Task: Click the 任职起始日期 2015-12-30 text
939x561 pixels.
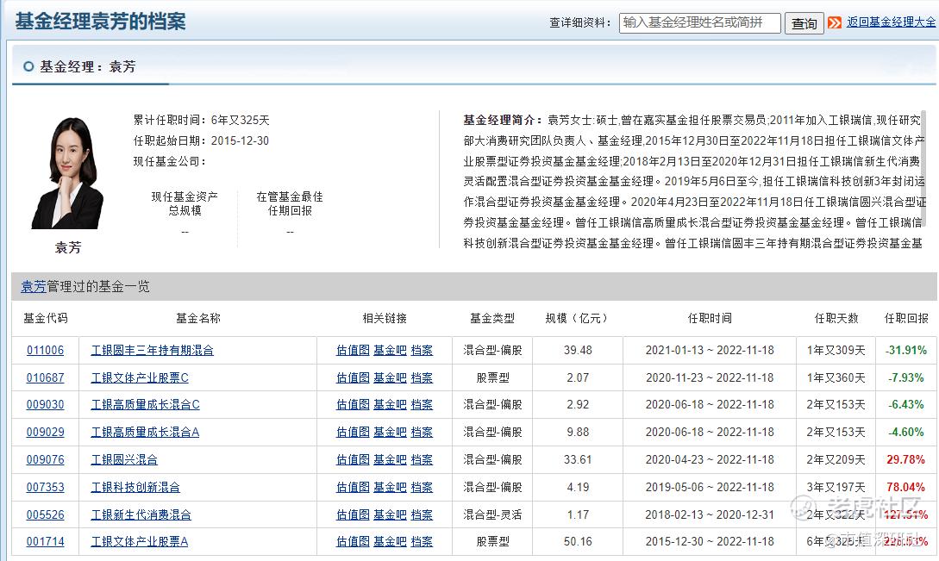Action: (201, 140)
